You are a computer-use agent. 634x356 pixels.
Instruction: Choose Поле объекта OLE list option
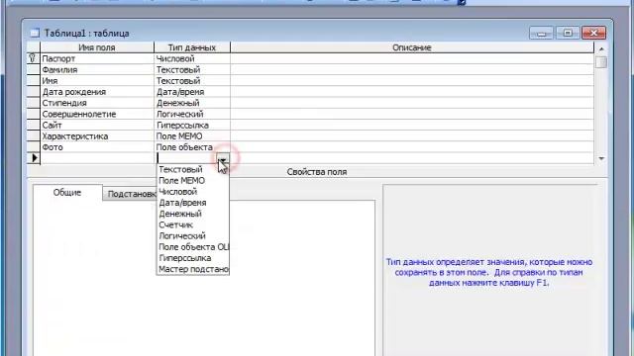193,246
